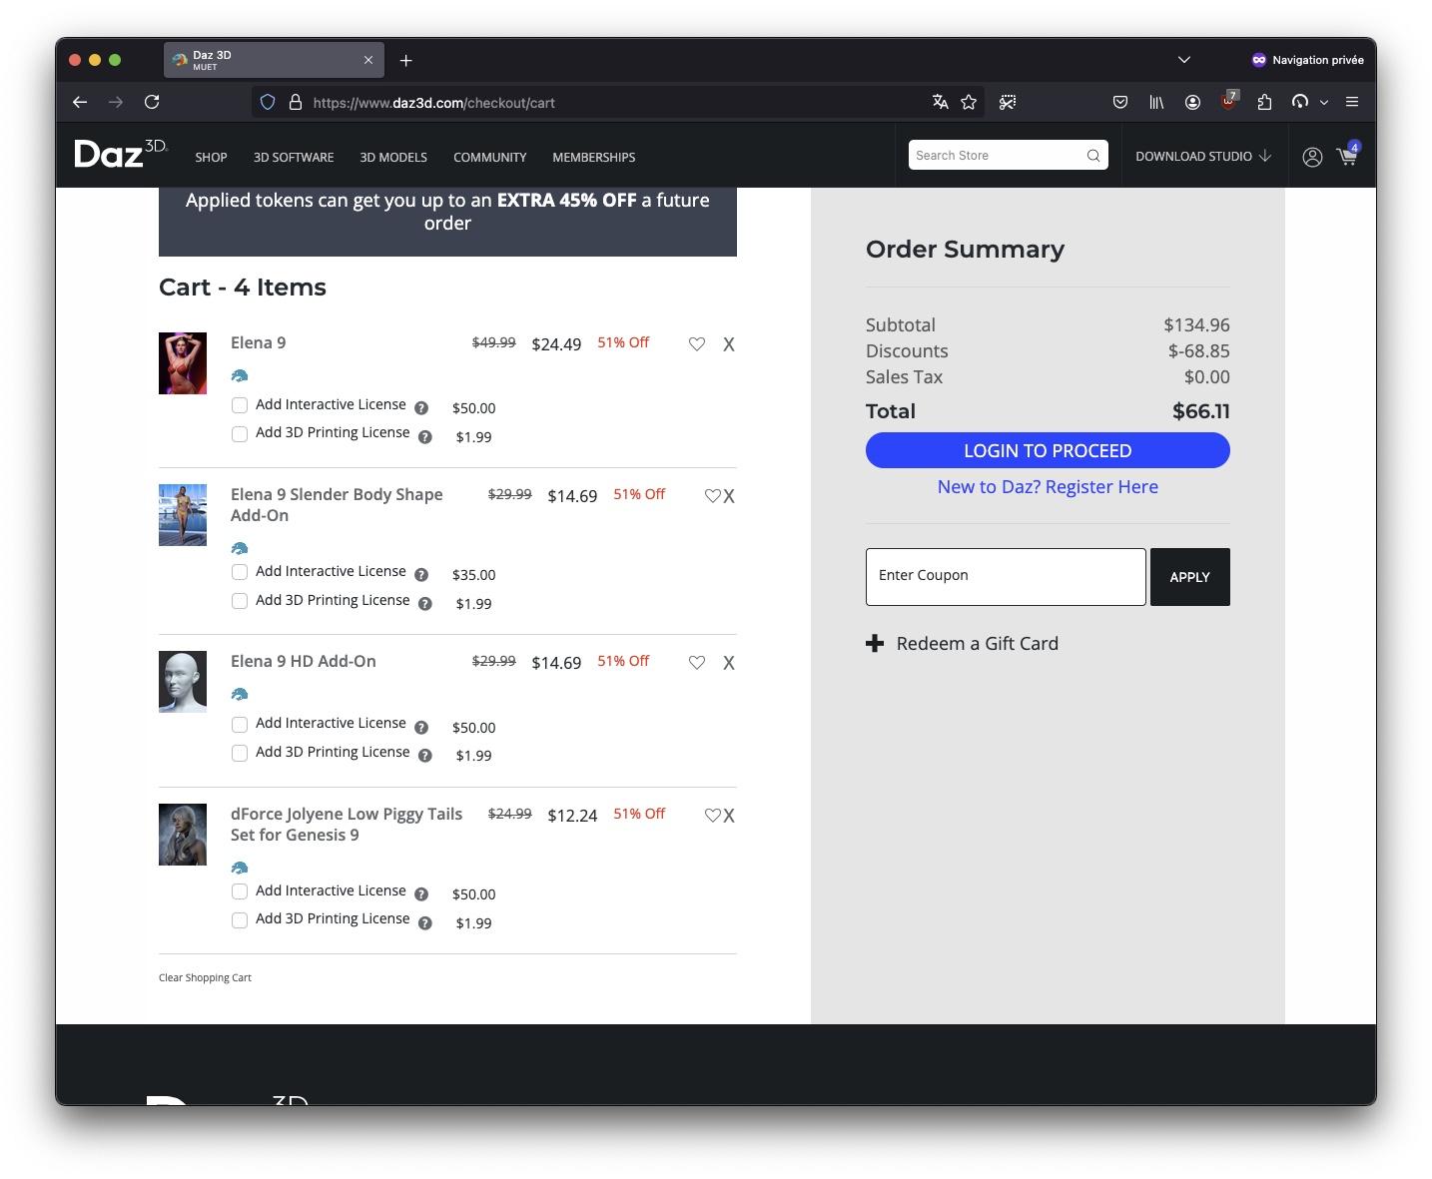Click help icon for Elena 9 HD 3D Printing License
The width and height of the screenshot is (1432, 1179).
[425, 756]
